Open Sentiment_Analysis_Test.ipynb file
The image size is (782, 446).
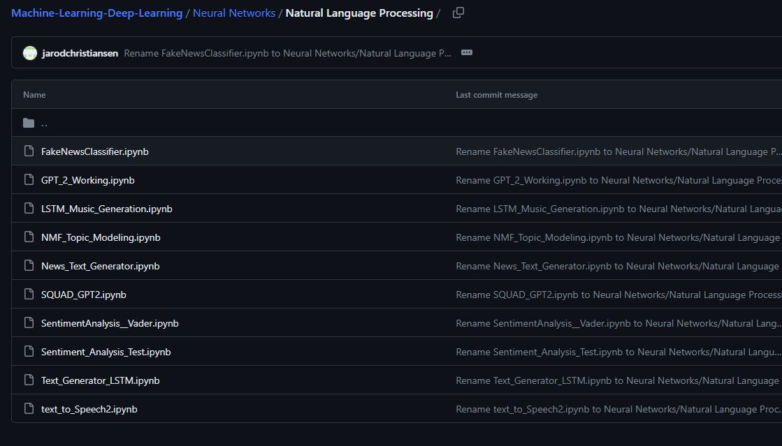pos(106,352)
